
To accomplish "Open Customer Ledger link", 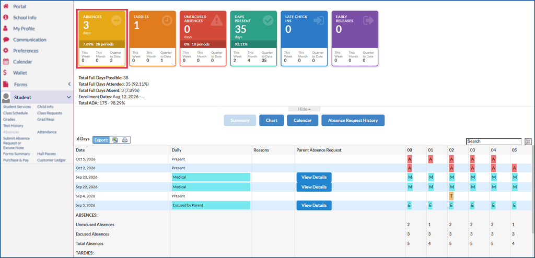I will (52, 160).
